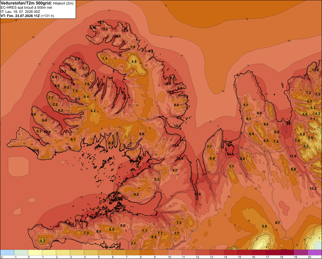Select the IT: Lau. 18. 07. 2026 00Z initial time line
Image resolution: width=322 pixels, height=259 pixels.
coord(20,12)
